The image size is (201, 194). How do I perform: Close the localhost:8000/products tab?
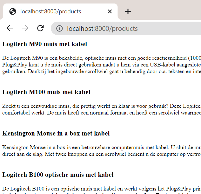[x=110, y=11]
